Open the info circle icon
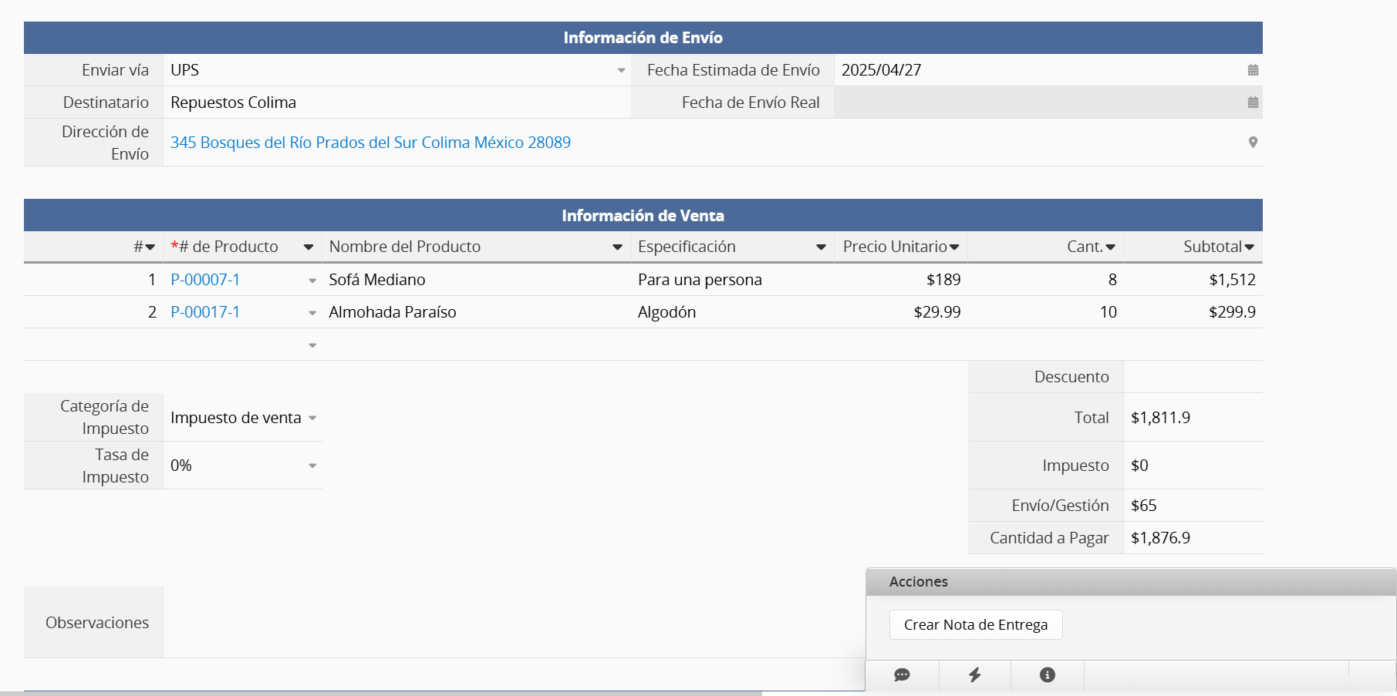 1047,675
